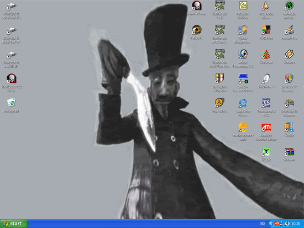Image resolution: width=304 pixels, height=228 pixels.
Task: Launch Adobe Photoshop 7.0 shortcut
Action: 243,54
